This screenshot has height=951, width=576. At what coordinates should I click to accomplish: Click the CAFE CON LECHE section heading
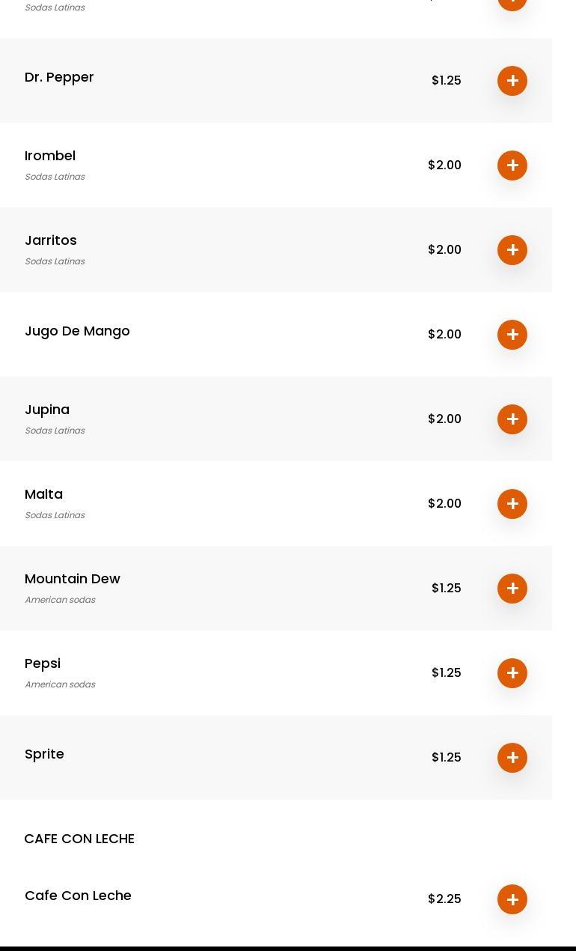79,839
